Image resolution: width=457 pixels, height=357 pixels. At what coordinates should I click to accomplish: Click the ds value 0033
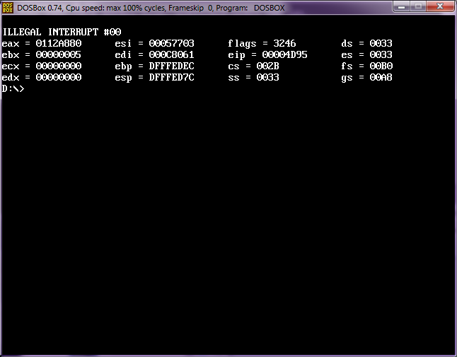(x=381, y=43)
